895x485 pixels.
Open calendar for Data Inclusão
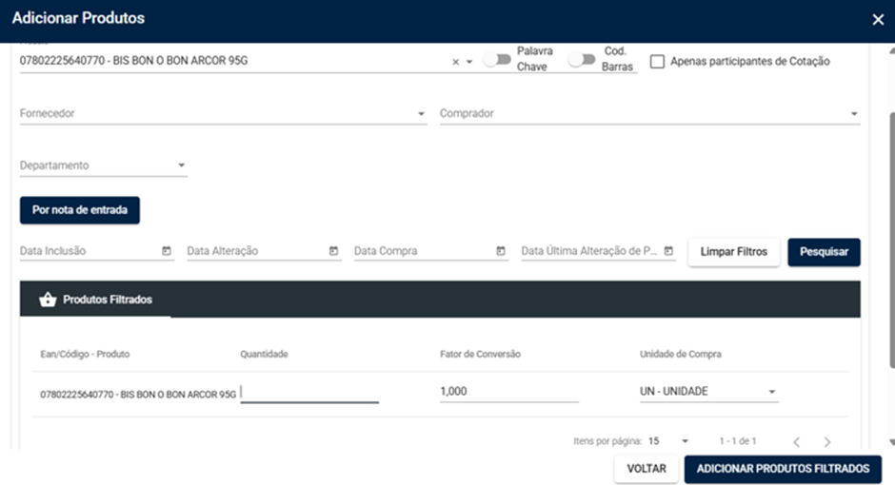tap(166, 251)
